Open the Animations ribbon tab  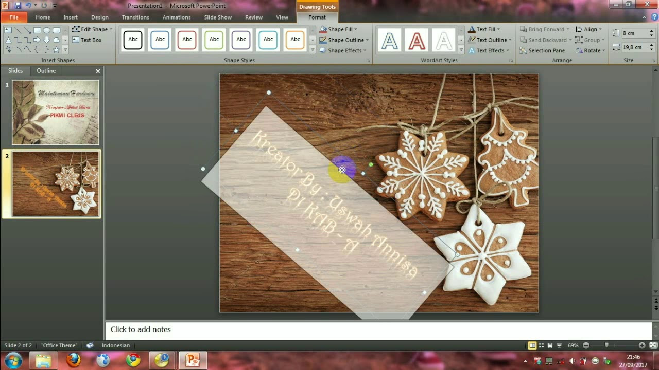(177, 17)
